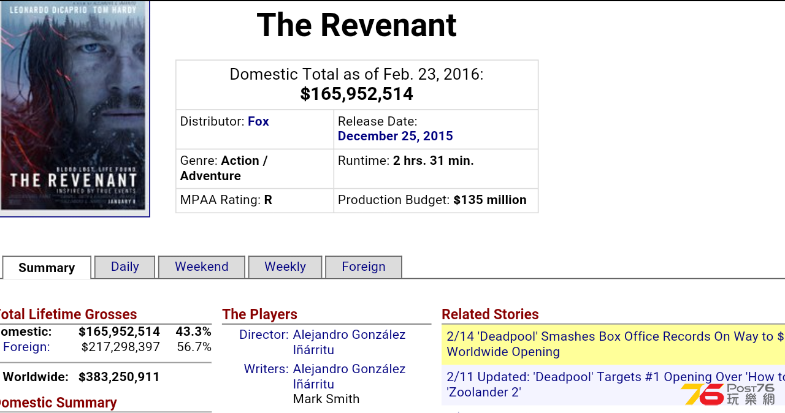This screenshot has height=413, width=785.
Task: Click Total Lifetime Grosses heading
Action: 67,314
